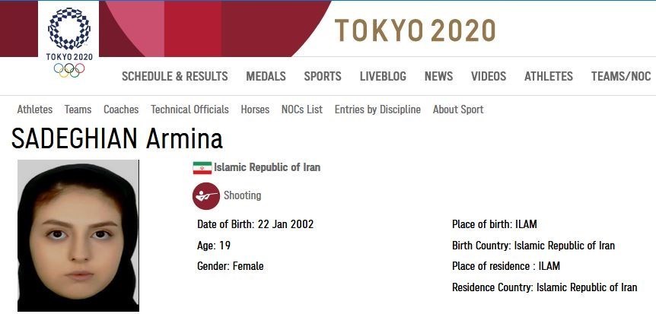View the Technical Officials sub-tab
Image resolution: width=656 pixels, height=314 pixels.
(x=189, y=109)
